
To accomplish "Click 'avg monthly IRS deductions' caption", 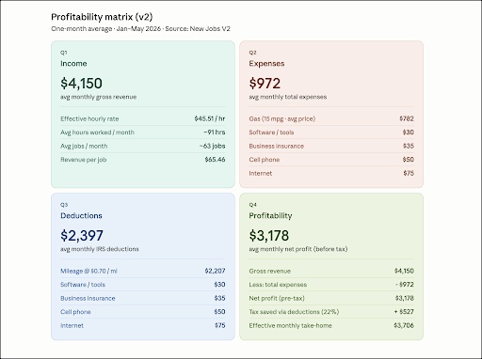I will tap(100, 249).
